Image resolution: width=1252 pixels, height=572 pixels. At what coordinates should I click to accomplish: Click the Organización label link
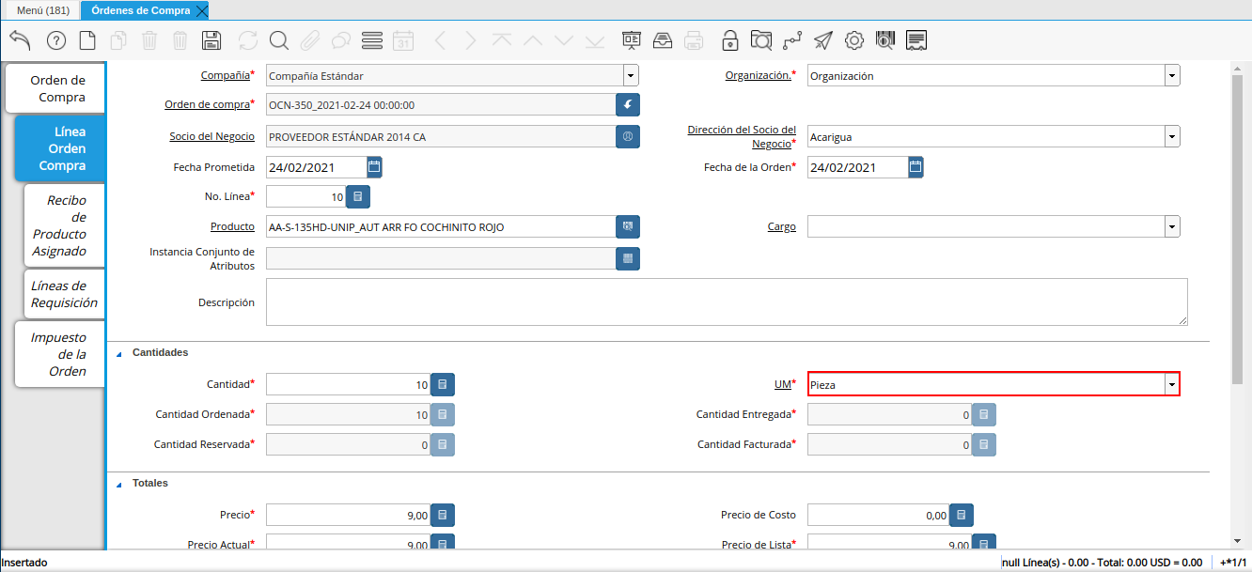tap(758, 75)
